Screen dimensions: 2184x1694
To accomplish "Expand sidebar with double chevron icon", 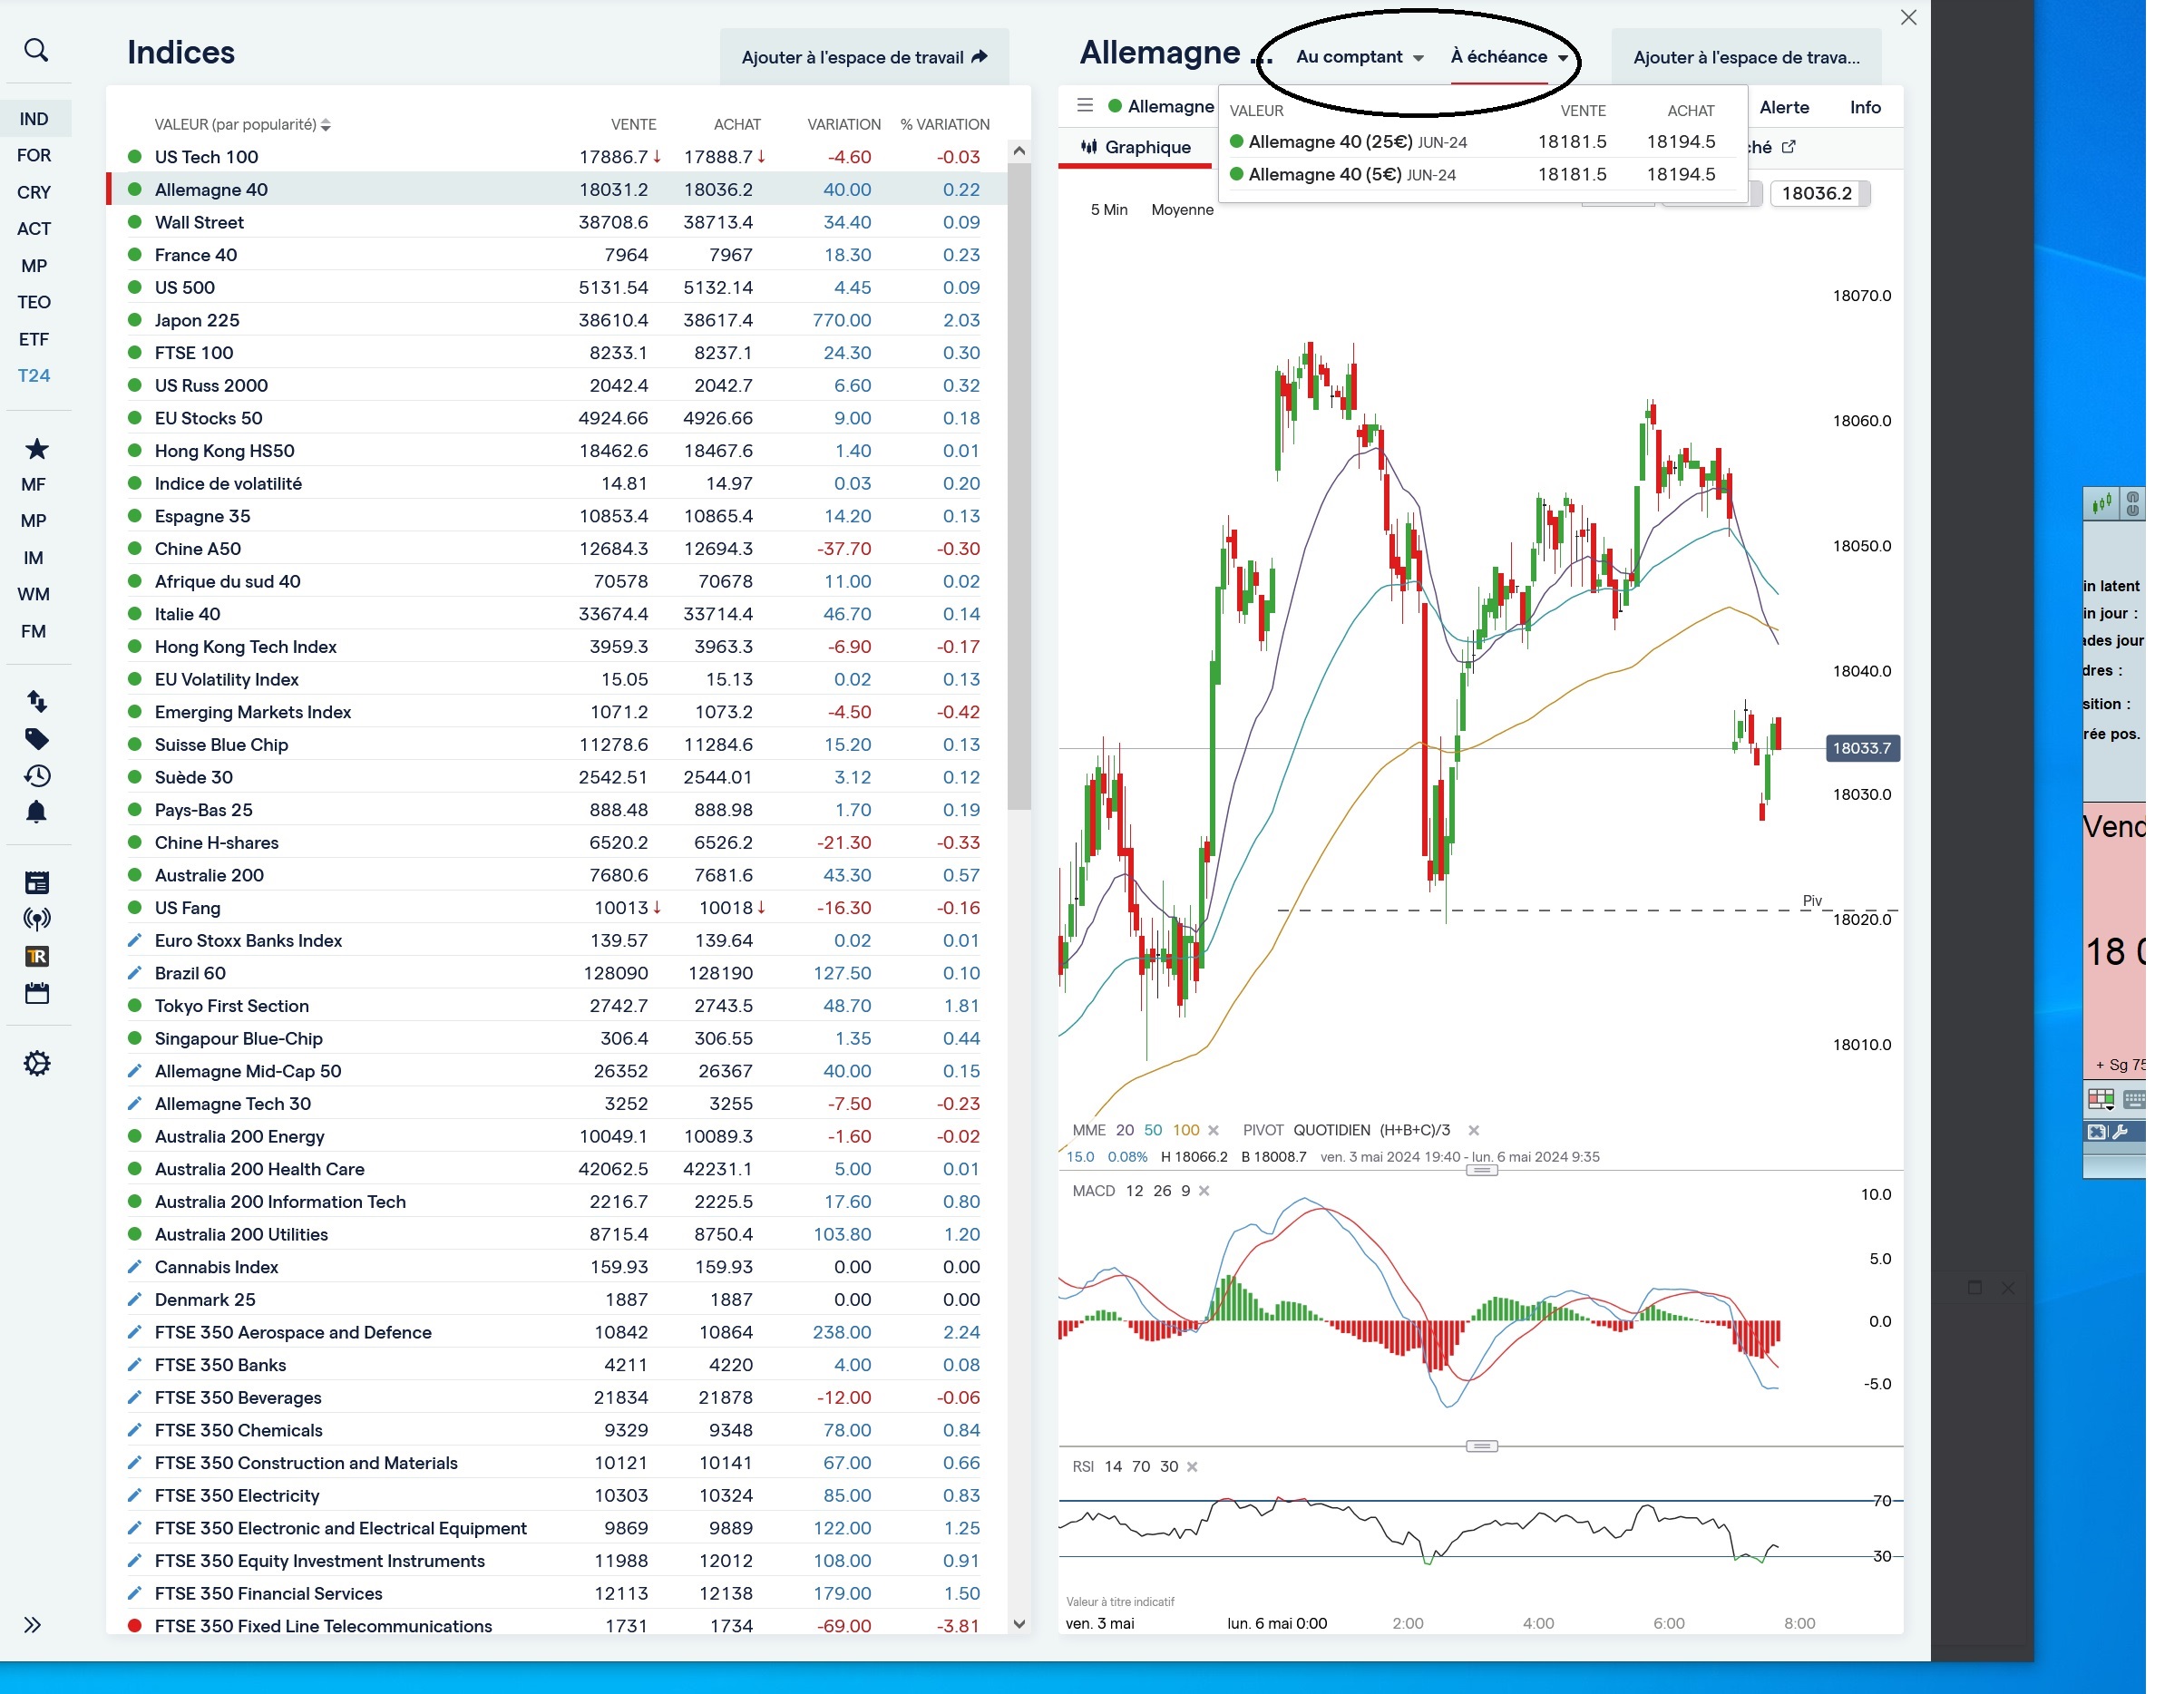I will 32,1625.
